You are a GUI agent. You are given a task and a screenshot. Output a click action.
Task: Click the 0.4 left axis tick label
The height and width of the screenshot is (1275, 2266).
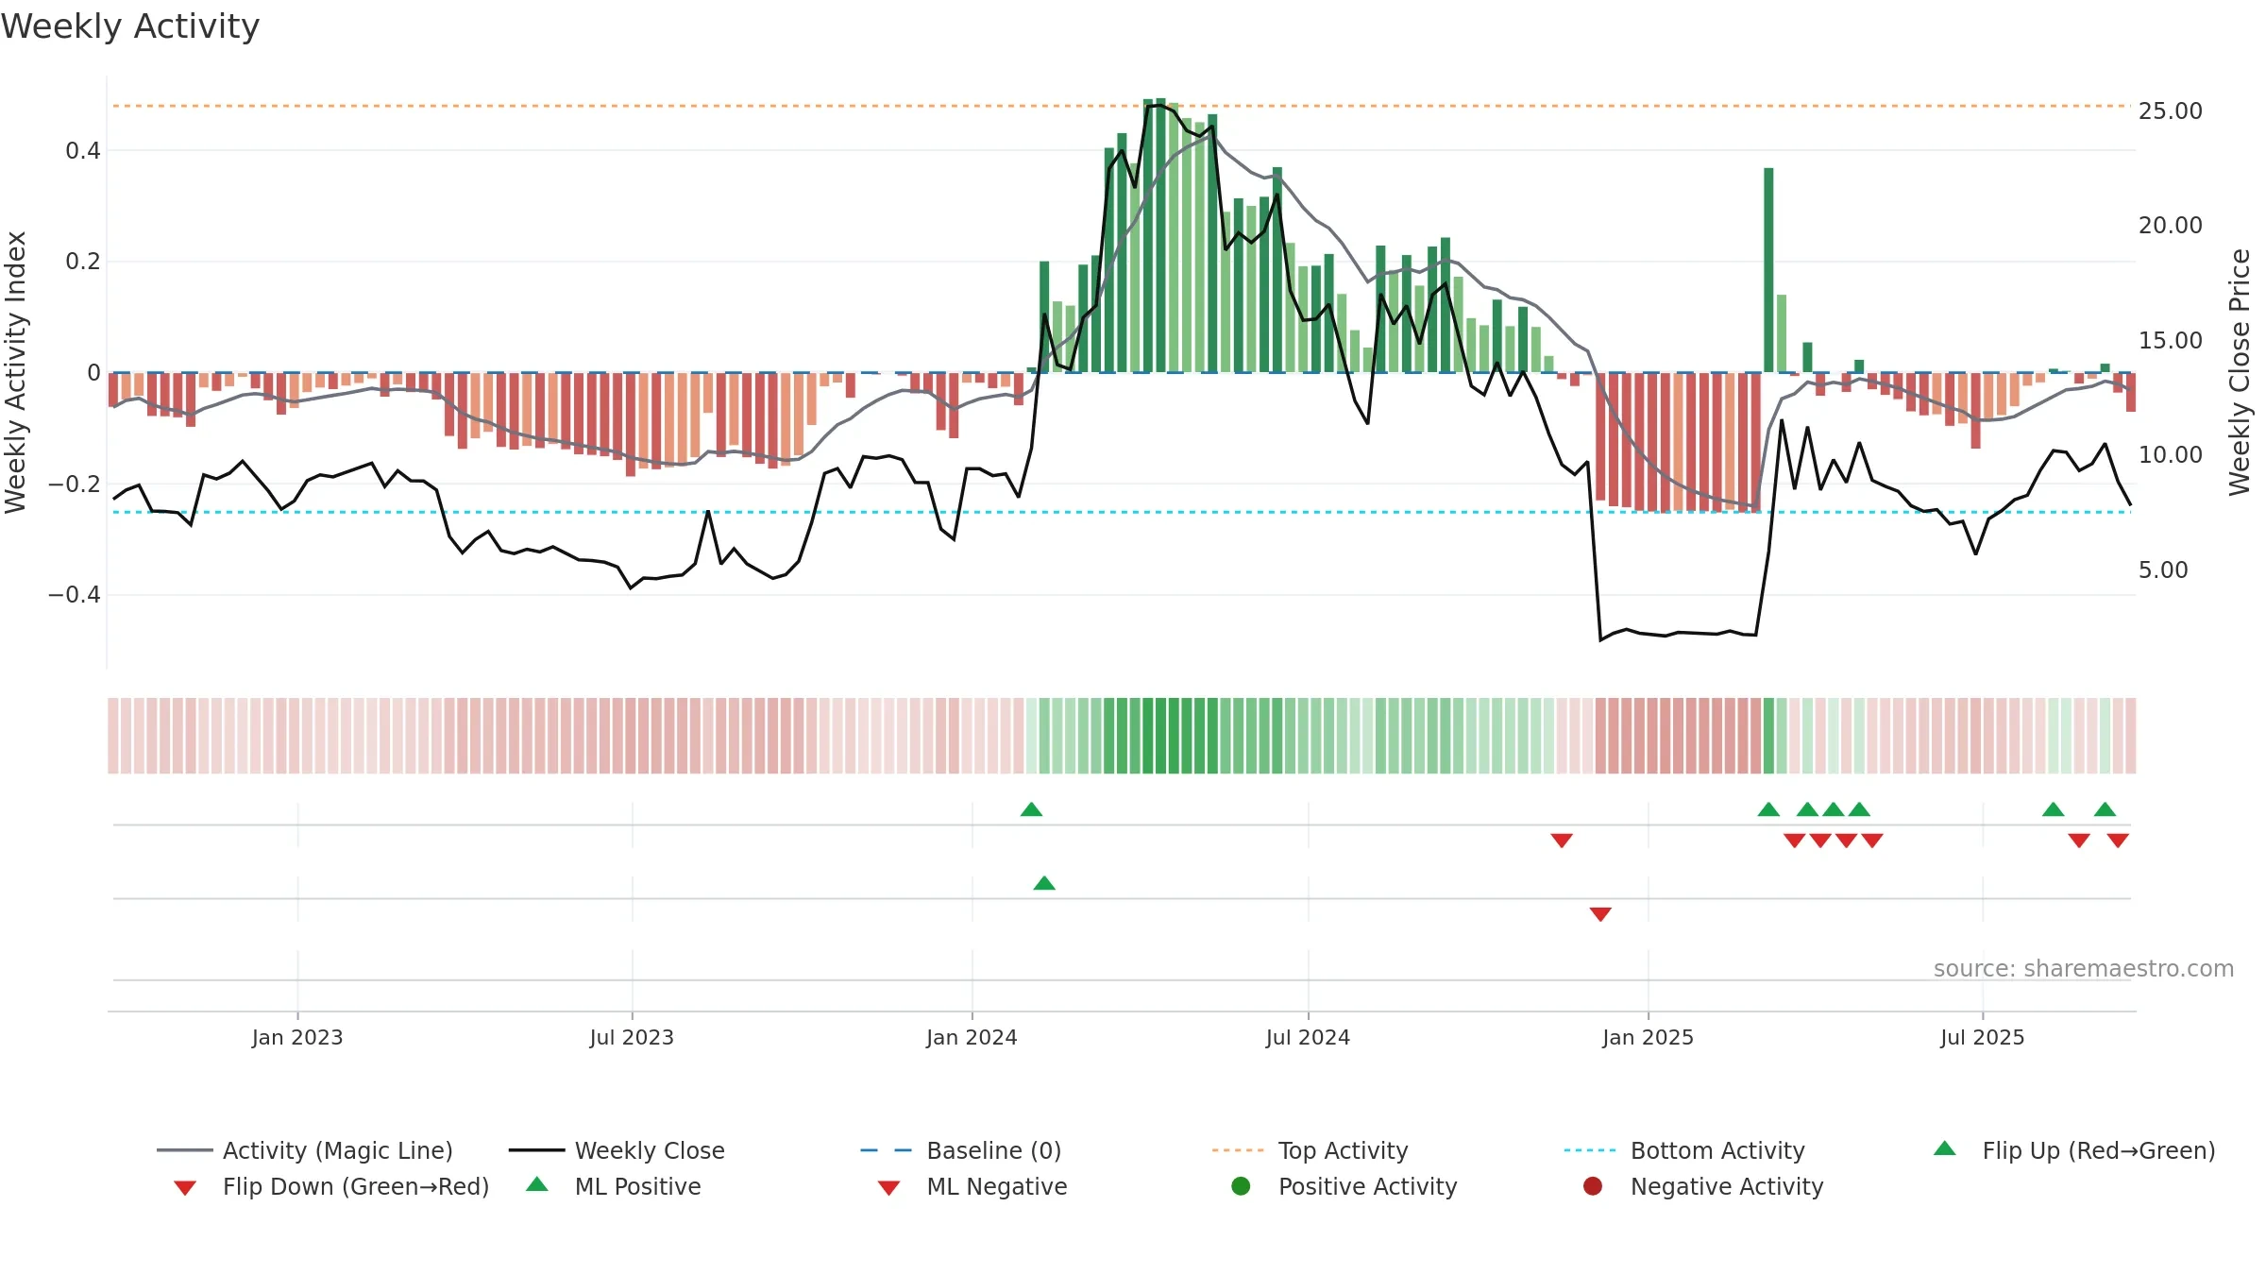(x=83, y=151)
